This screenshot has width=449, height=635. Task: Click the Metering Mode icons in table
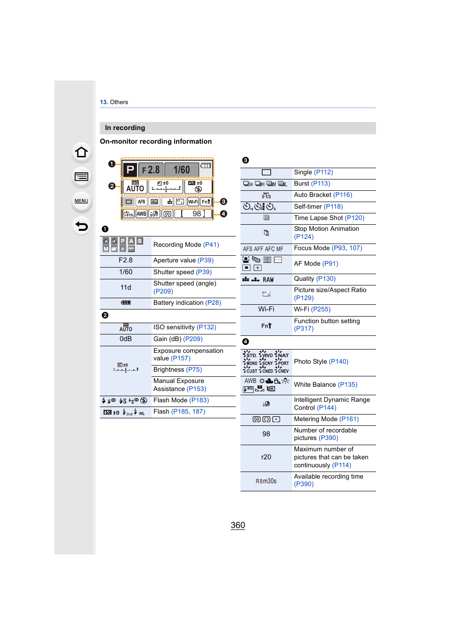tap(266, 419)
